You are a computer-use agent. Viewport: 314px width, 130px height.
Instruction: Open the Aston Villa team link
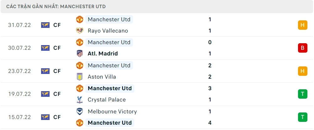[102, 77]
